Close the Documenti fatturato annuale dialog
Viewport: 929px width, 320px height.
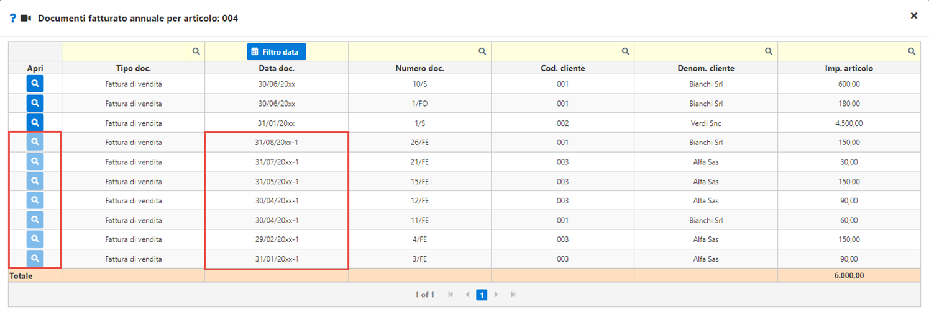click(x=913, y=16)
